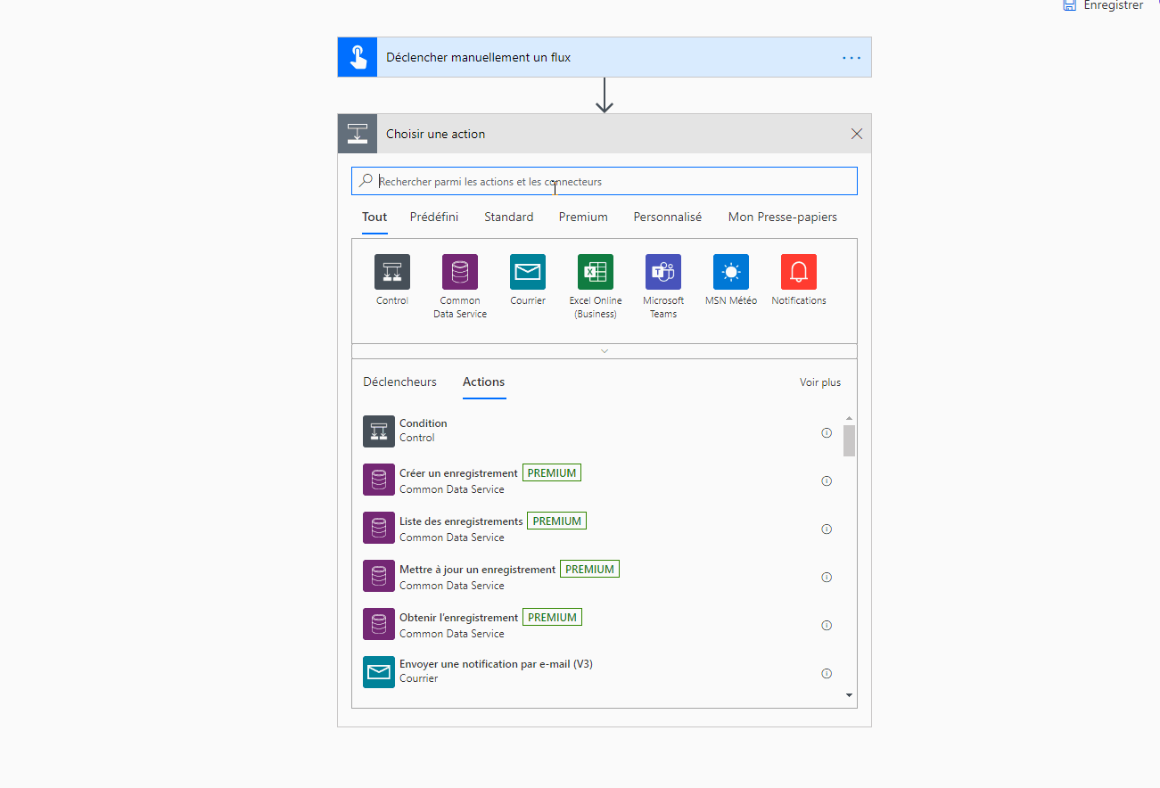This screenshot has width=1160, height=788.
Task: Click the manual trigger hand icon
Action: pyautogui.click(x=358, y=57)
